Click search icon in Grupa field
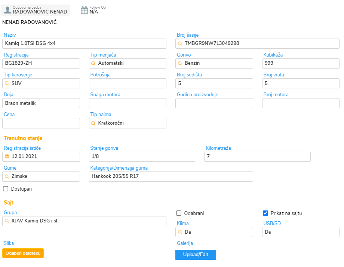 coord(7,221)
